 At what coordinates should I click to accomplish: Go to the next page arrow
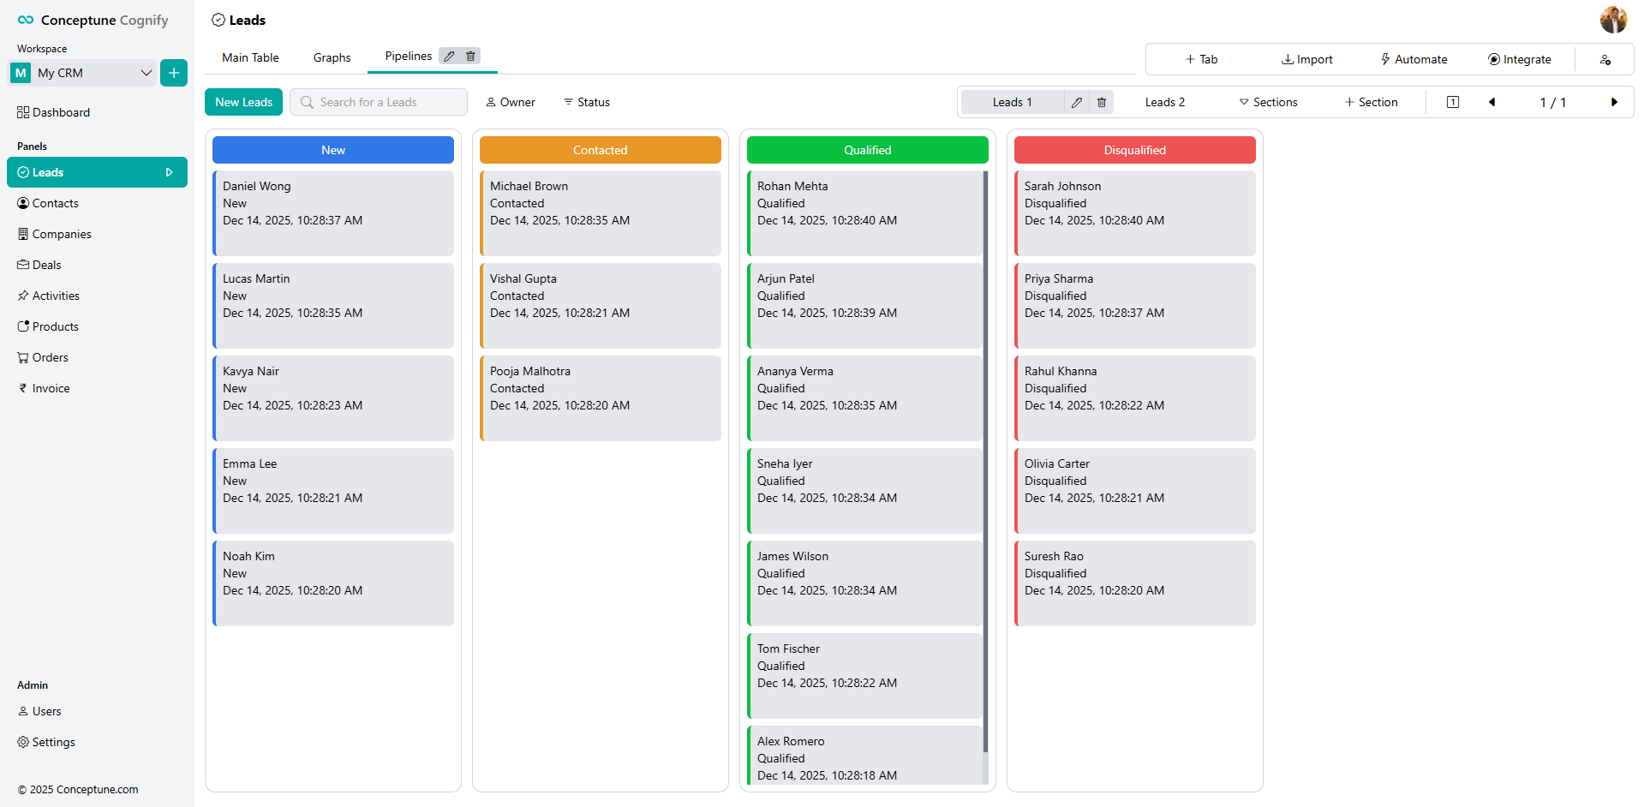coord(1614,103)
